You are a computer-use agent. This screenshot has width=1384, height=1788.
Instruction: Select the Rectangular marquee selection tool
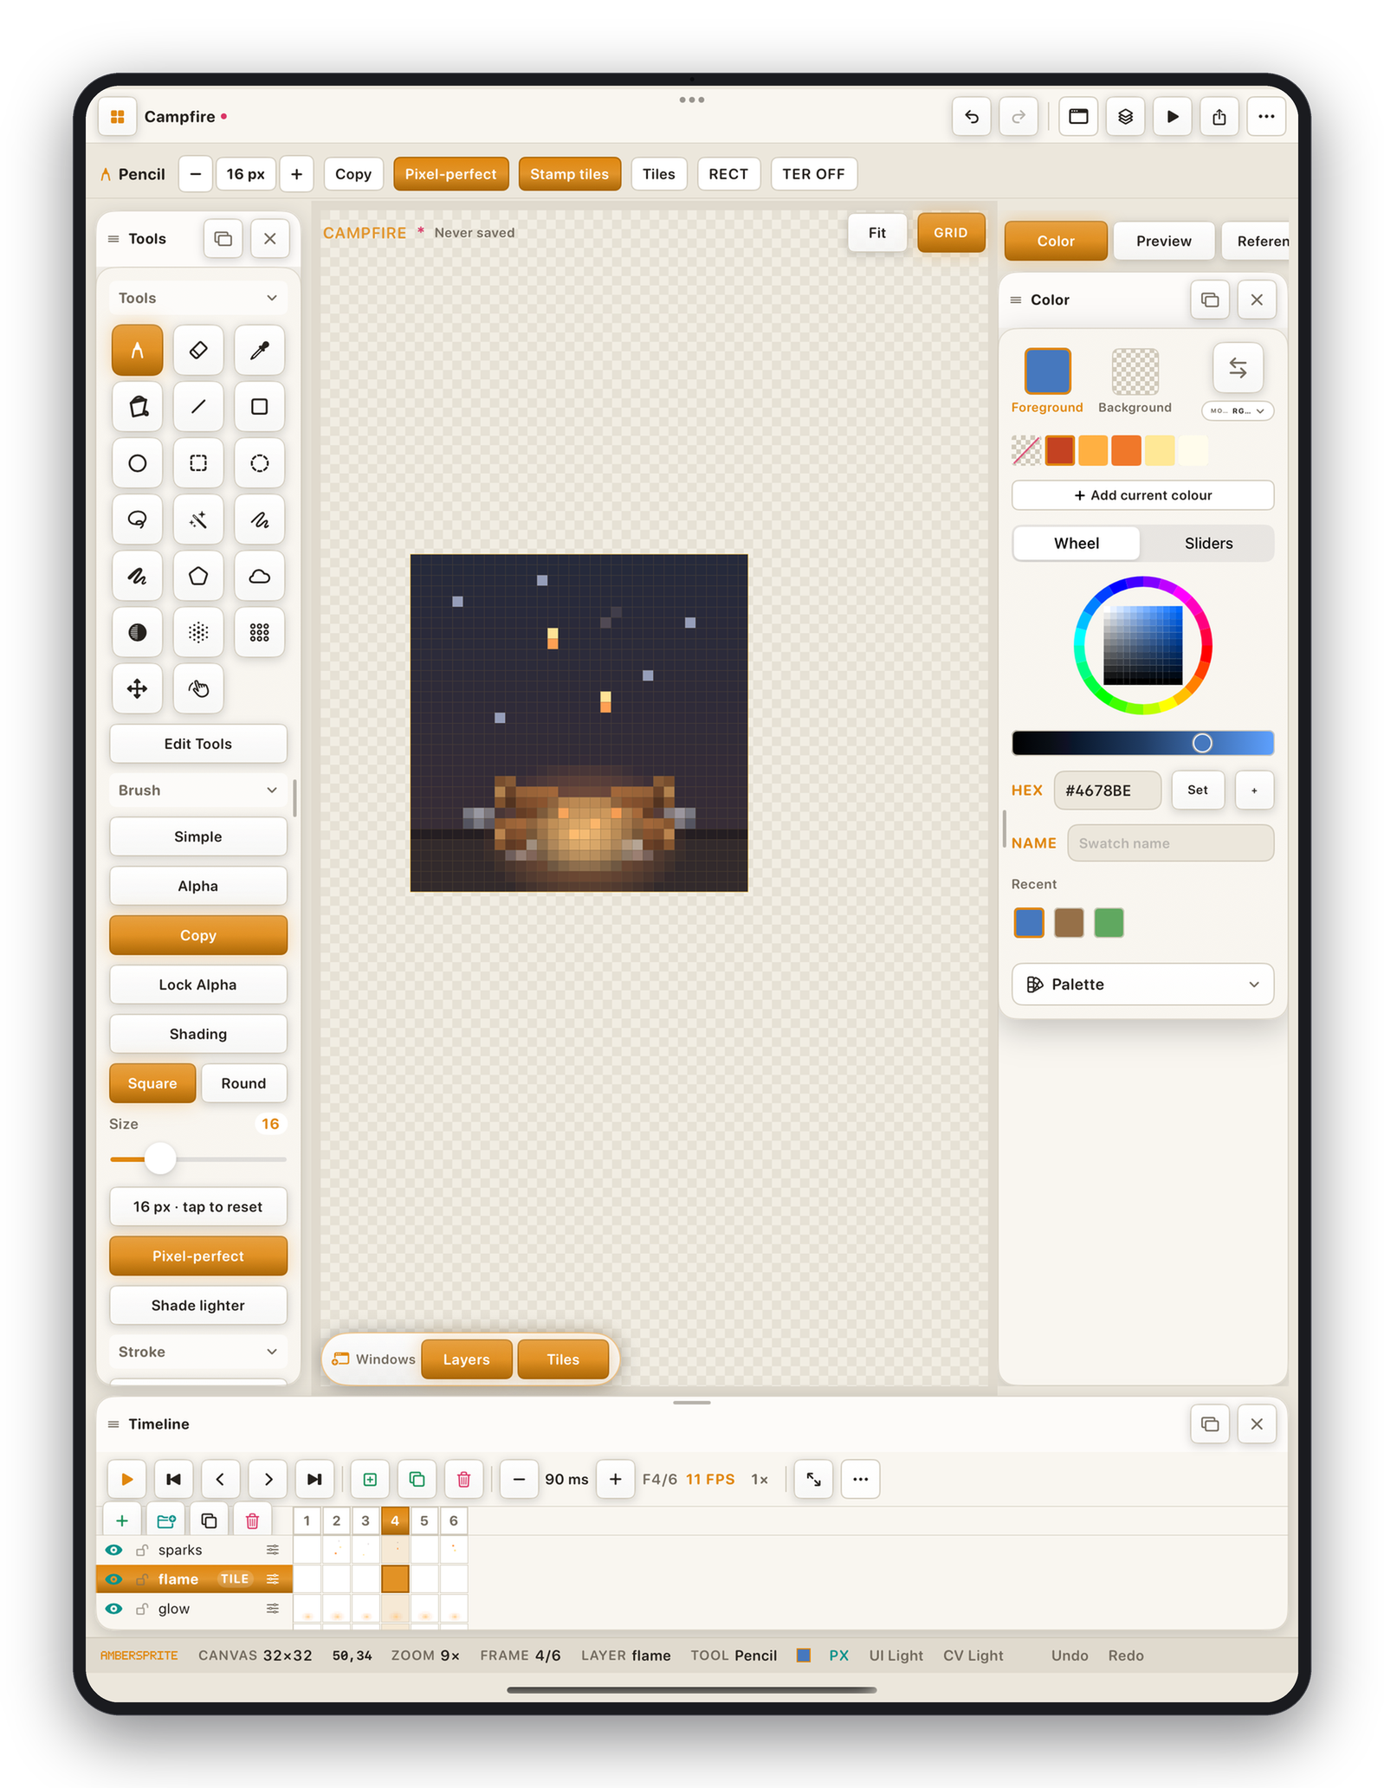coord(198,463)
